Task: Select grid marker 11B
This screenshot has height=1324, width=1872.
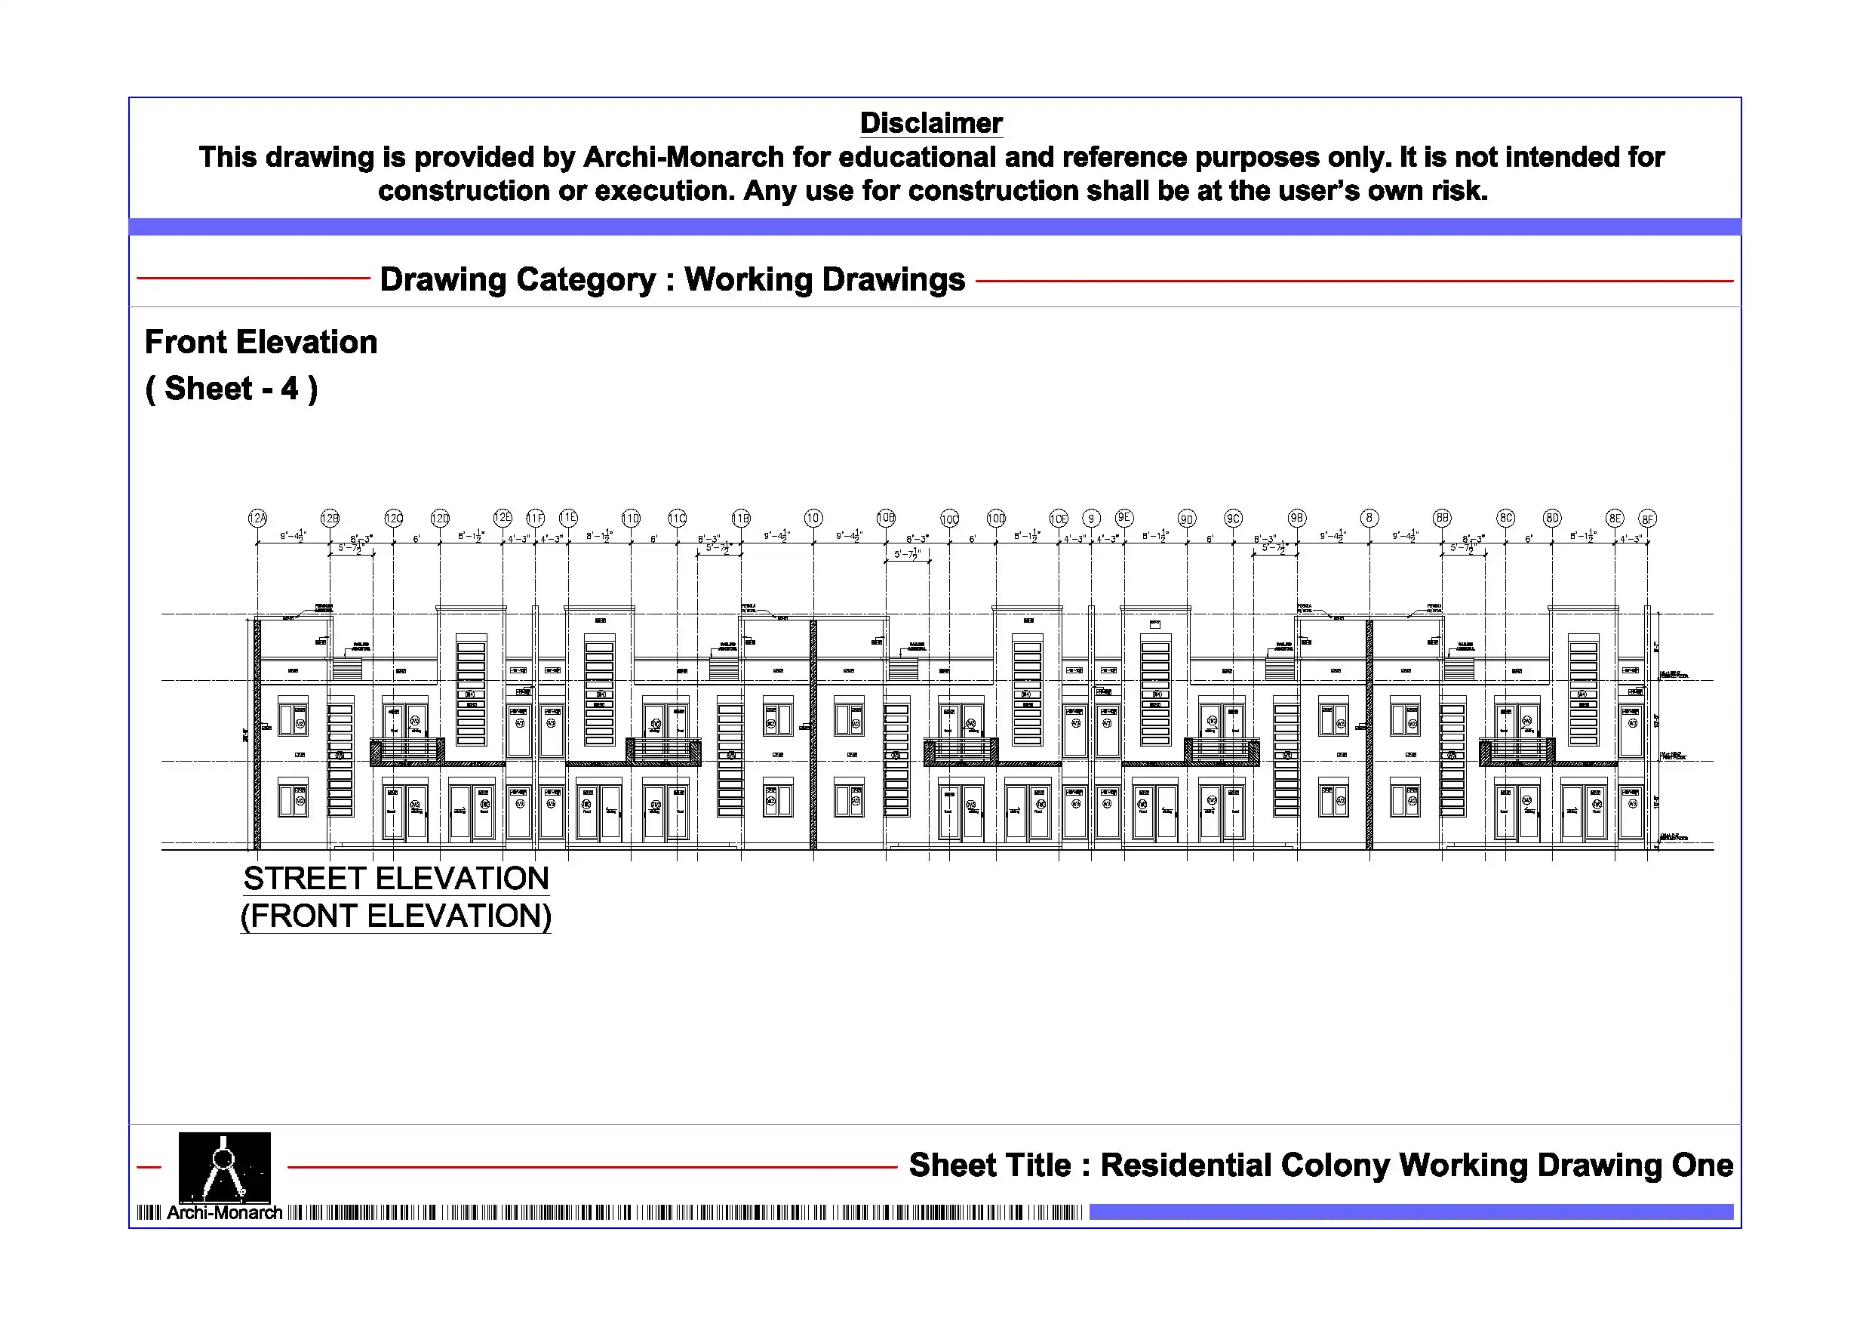Action: pyautogui.click(x=741, y=518)
